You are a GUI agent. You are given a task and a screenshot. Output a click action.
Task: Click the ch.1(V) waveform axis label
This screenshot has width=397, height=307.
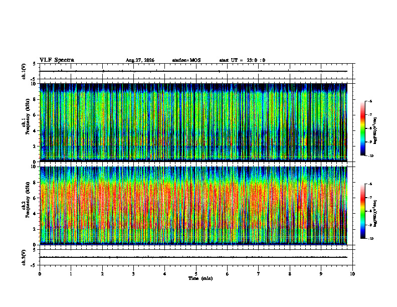tap(24, 71)
